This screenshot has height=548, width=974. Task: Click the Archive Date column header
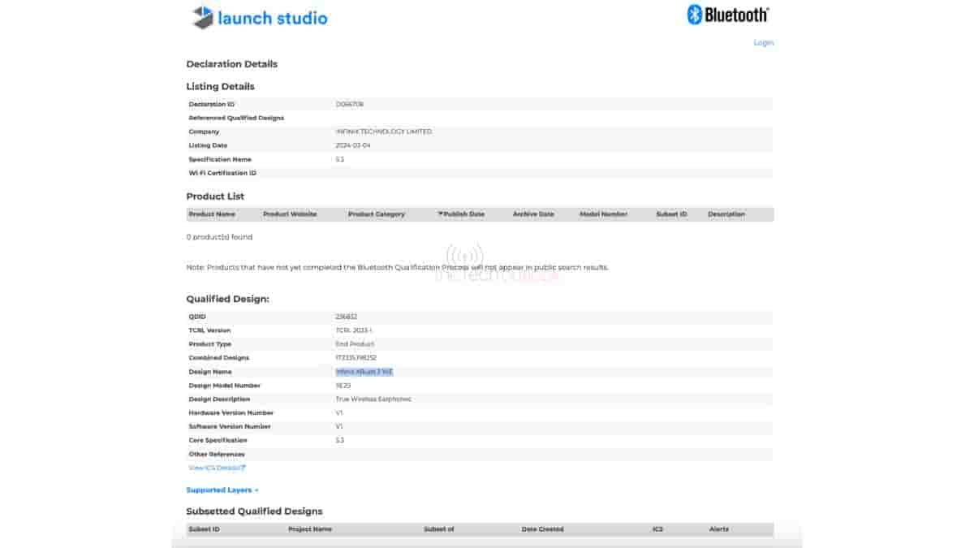[533, 214]
